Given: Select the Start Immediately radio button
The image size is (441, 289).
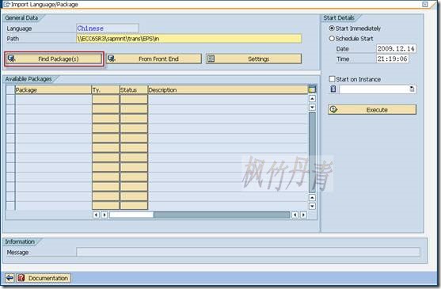Looking at the screenshot, I should coord(332,29).
